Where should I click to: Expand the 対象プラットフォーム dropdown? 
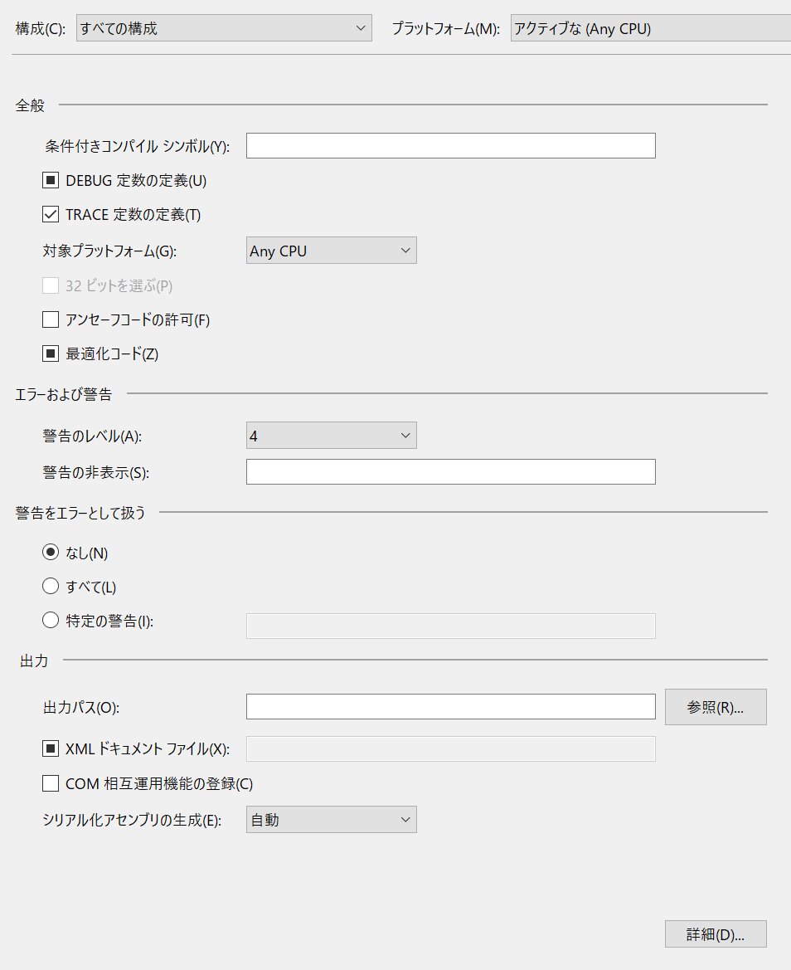click(x=331, y=250)
